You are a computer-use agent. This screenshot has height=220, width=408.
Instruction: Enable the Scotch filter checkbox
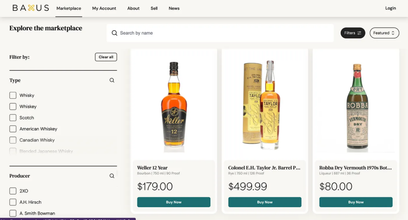tap(13, 118)
